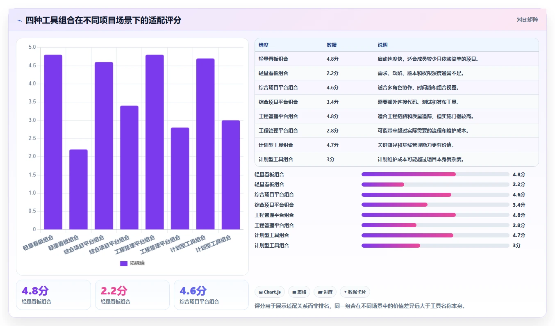Screen dimensions: 555x326
Task: Click the 计划型工具组合 progress bar showing 3分
Action: pyautogui.click(x=435, y=246)
